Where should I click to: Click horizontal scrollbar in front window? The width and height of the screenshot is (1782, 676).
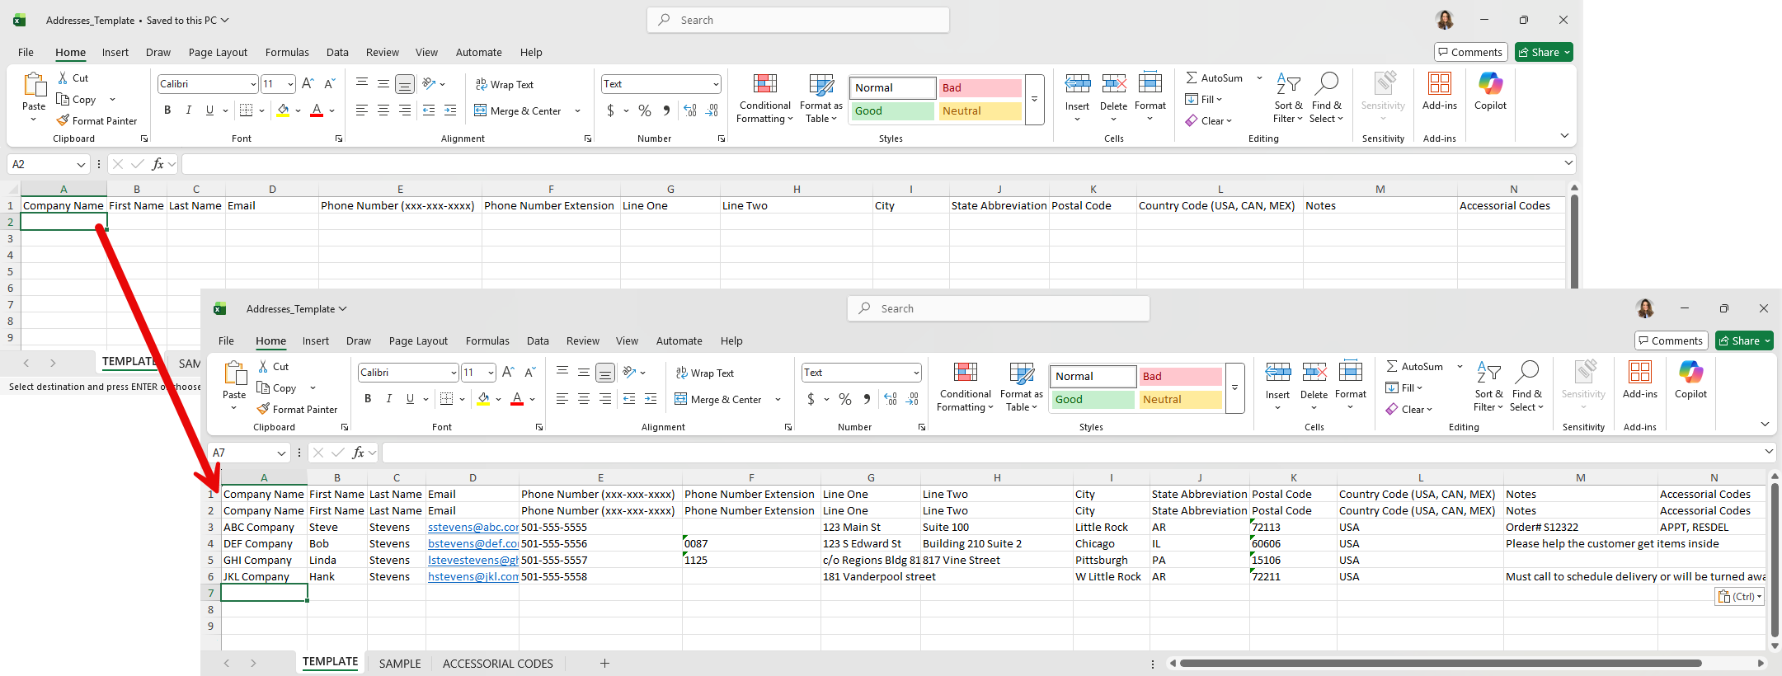pos(1441,663)
